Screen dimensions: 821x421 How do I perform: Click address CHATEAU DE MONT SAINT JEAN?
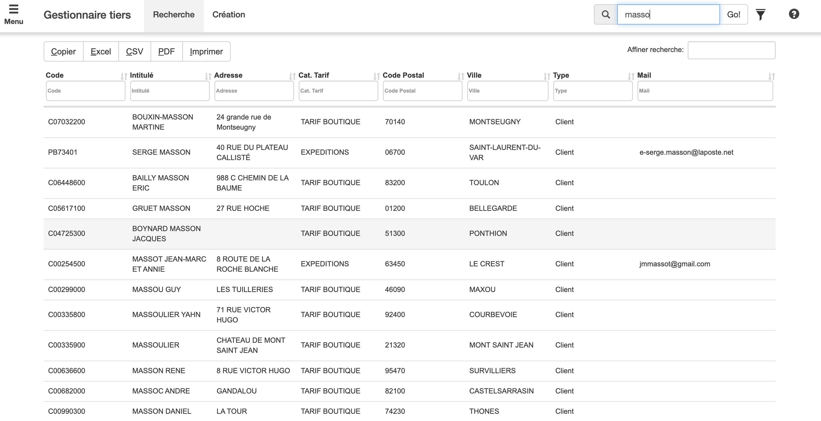coord(251,345)
